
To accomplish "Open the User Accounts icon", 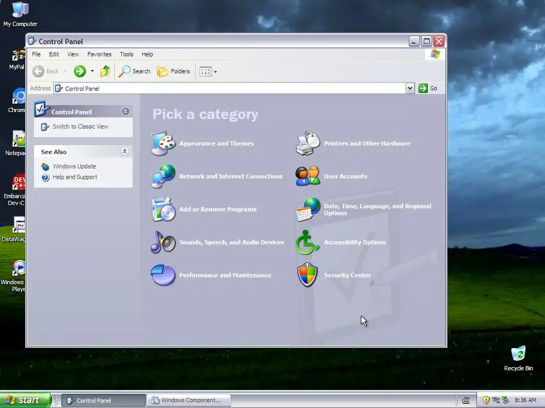I will coord(308,176).
